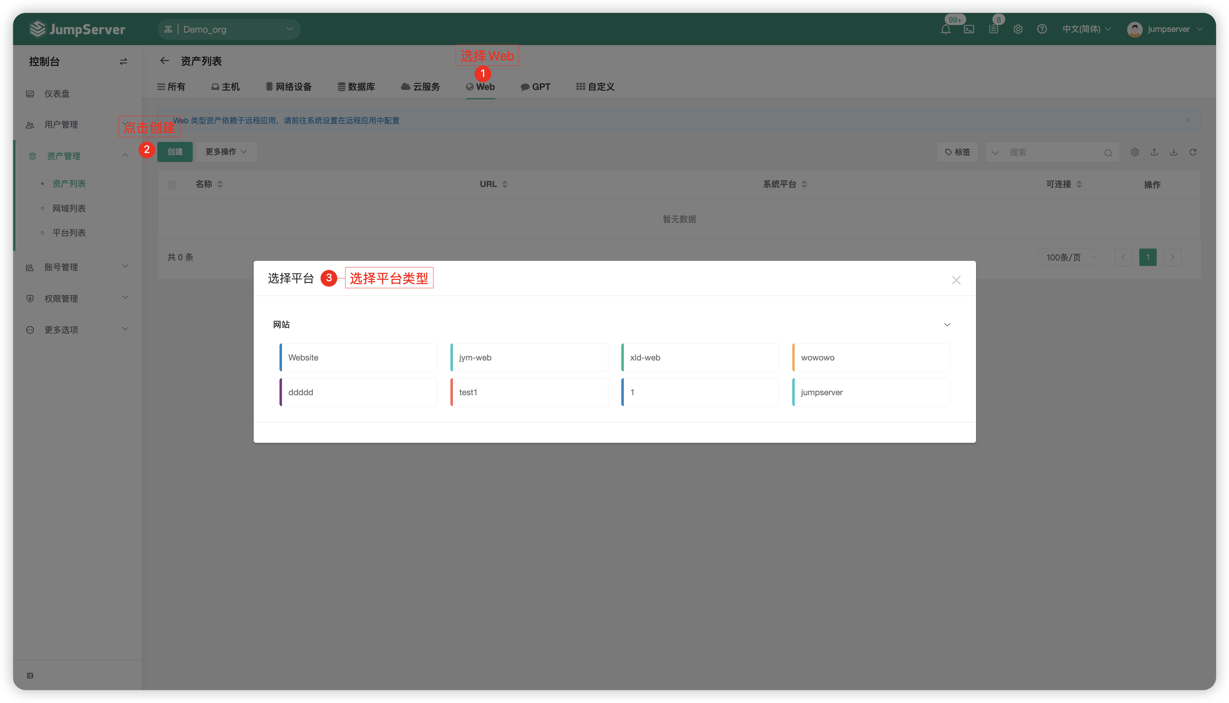Click the green 创建 button
This screenshot has height=703, width=1229.
(x=175, y=152)
